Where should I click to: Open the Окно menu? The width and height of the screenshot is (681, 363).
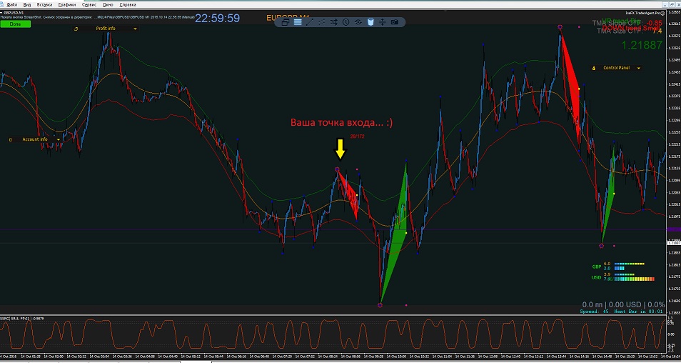[109, 5]
